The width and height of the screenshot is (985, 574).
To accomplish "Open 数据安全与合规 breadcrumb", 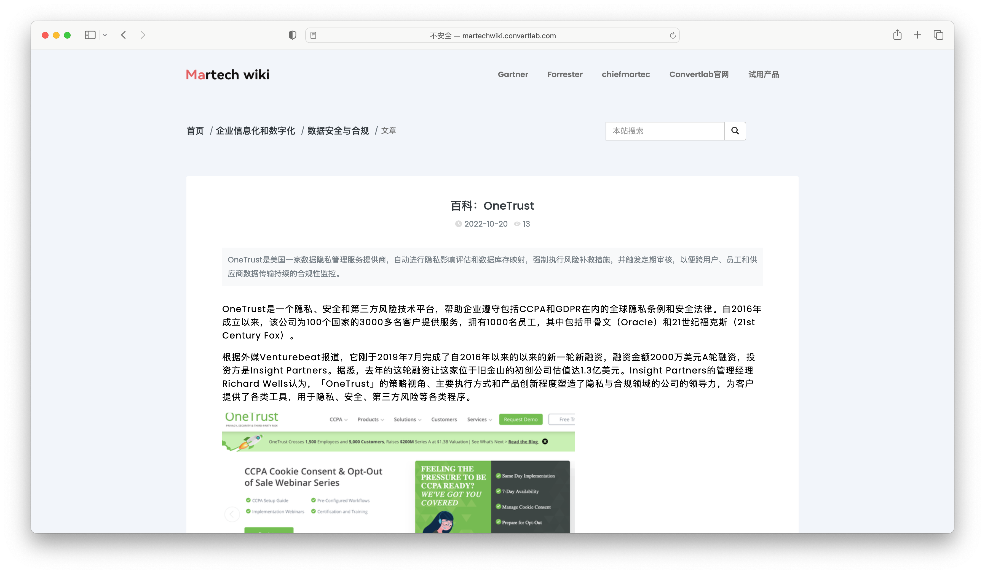I will 338,131.
